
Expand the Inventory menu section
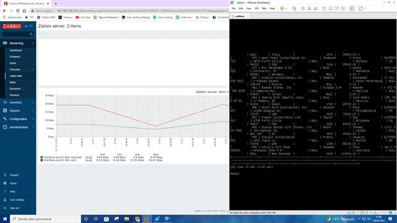[18, 102]
